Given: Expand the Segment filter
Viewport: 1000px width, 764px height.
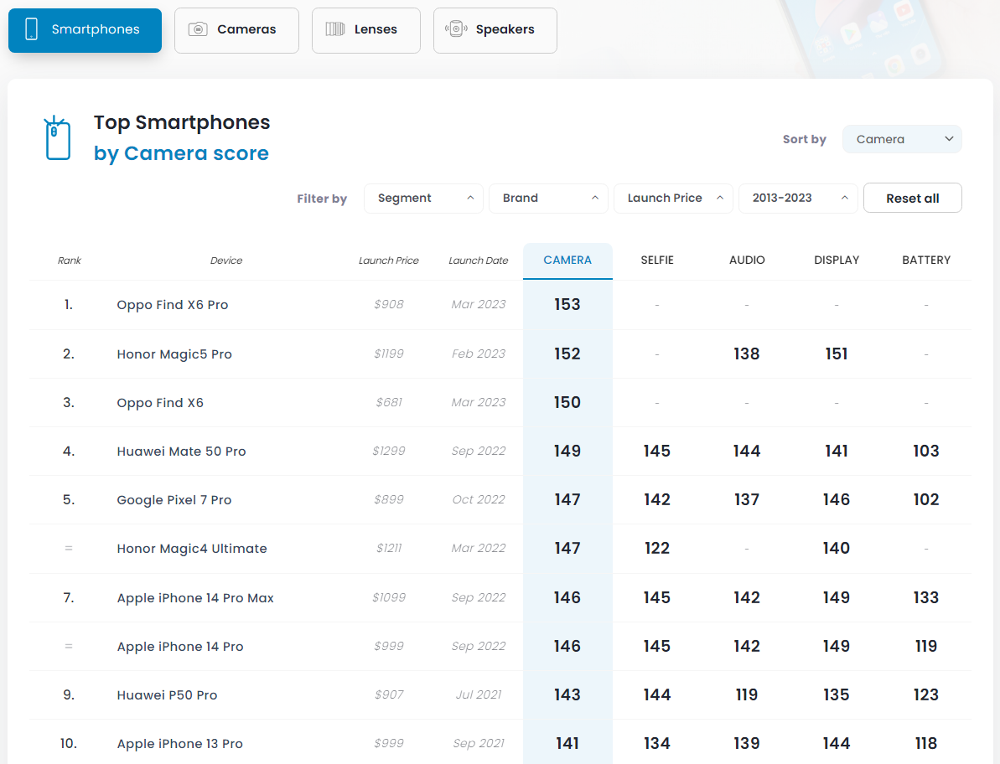Looking at the screenshot, I should (x=423, y=199).
